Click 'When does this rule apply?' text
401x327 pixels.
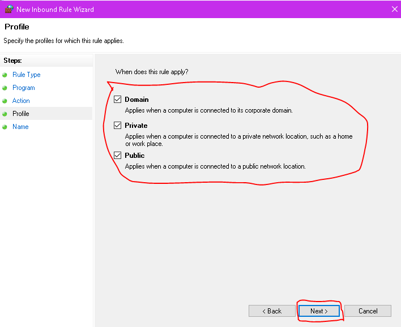pyautogui.click(x=152, y=72)
